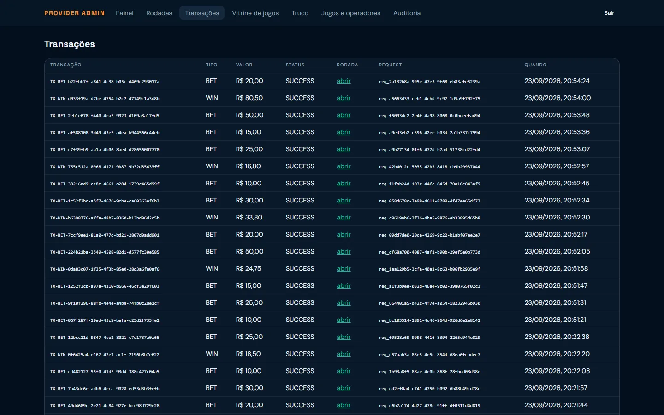Click abrir in the 20:52:17 row
Screen dimensions: 664x415
[344, 234]
